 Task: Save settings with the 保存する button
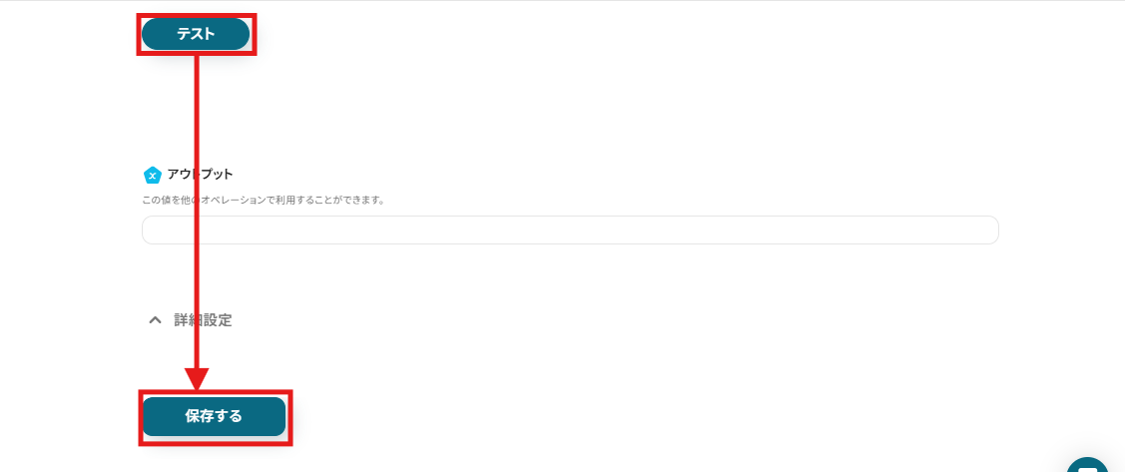[214, 417]
